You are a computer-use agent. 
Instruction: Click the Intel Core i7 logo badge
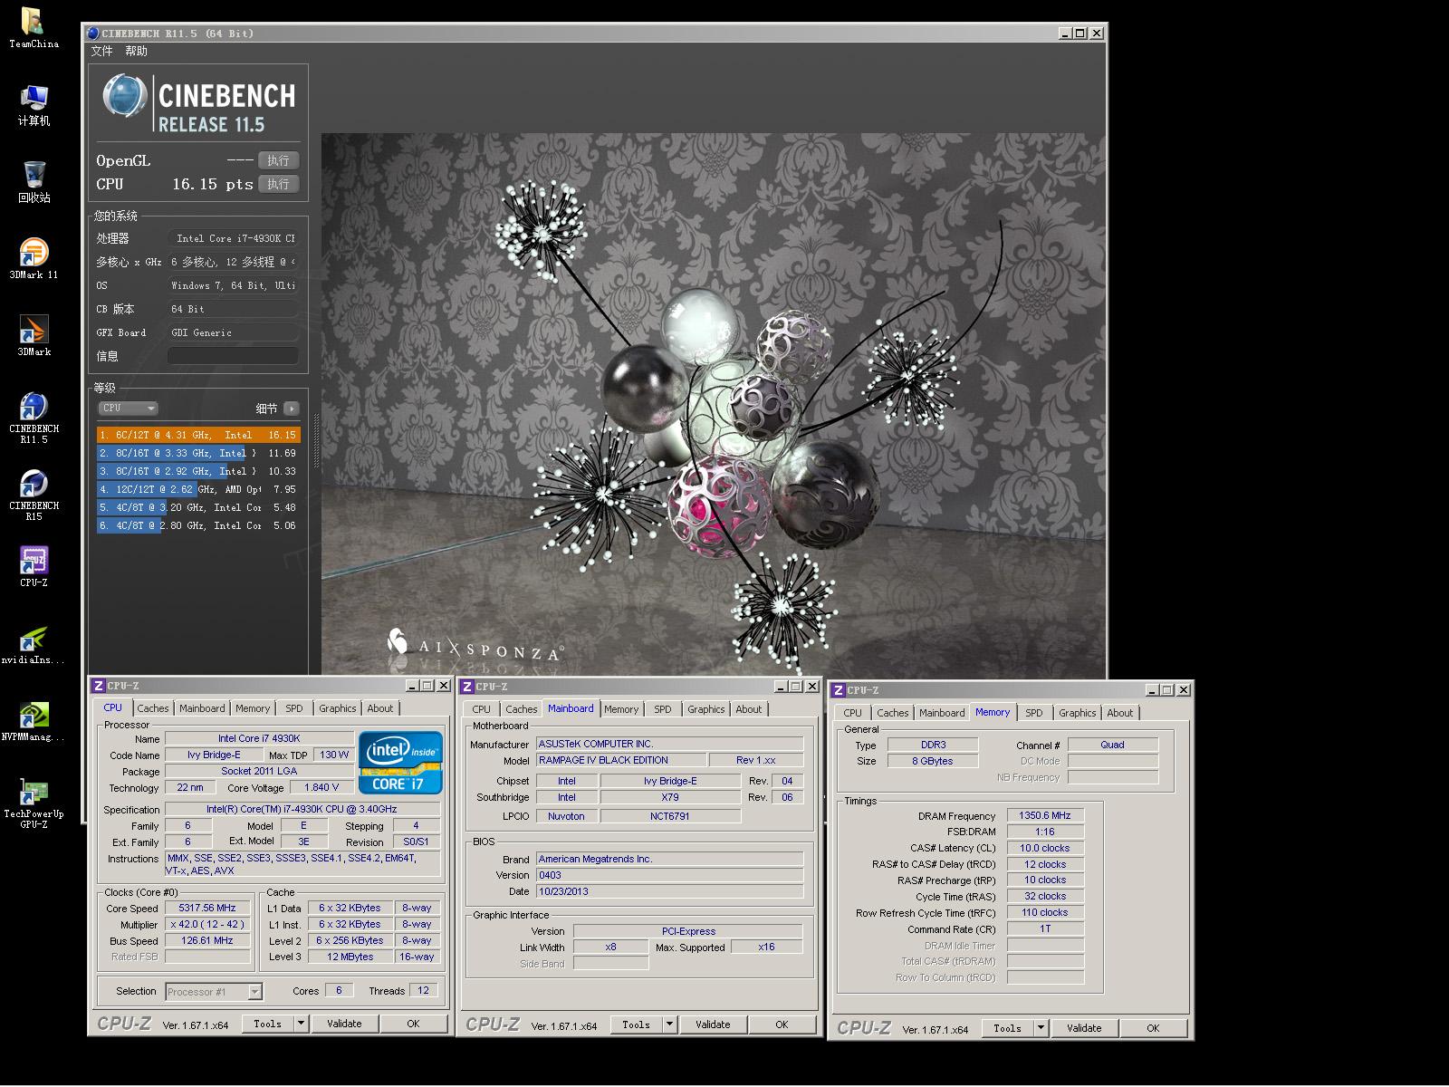400,763
